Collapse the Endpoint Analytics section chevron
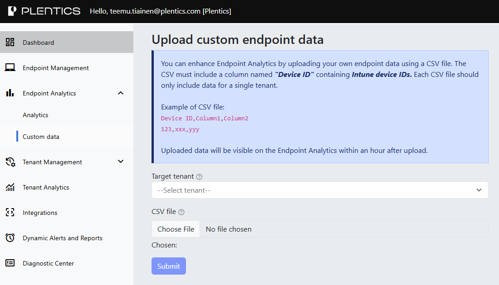This screenshot has width=499, height=285. coord(121,93)
